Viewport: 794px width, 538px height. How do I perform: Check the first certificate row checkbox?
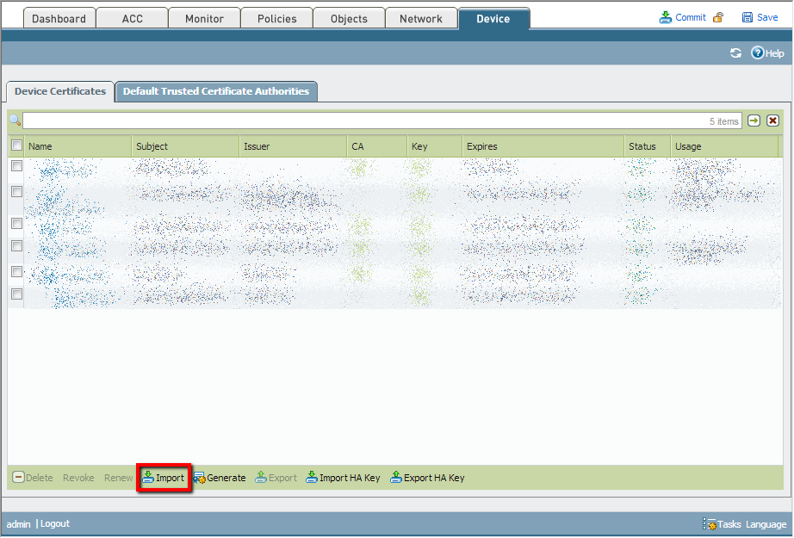click(16, 165)
